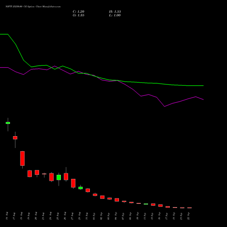Click the green candlestick above 14 Aug
227x227 pixels.
(8, 123)
